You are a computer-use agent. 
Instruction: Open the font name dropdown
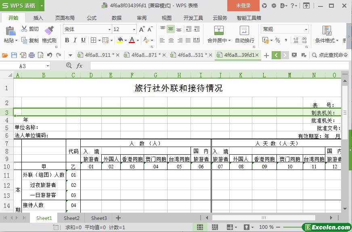[109, 29]
